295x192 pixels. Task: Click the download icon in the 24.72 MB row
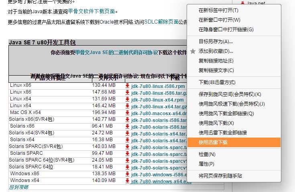click(x=127, y=134)
